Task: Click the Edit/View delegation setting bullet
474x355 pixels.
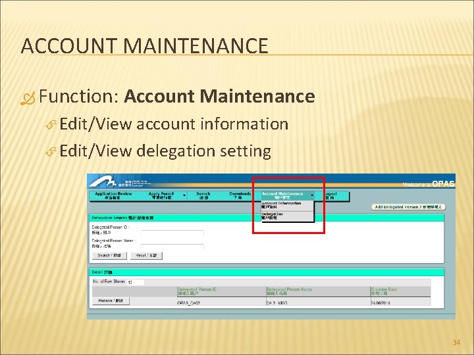Action: [165, 151]
